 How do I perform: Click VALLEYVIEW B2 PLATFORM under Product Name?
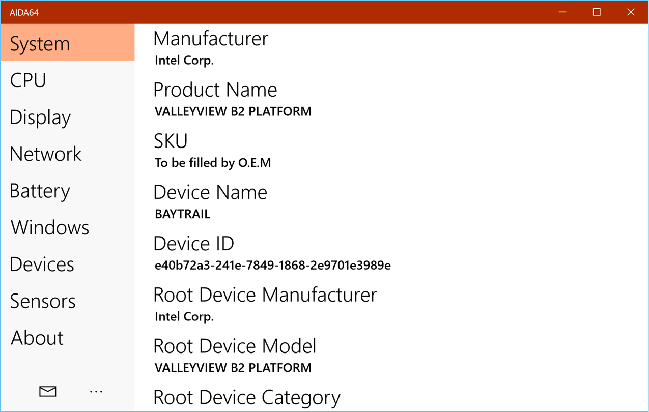point(233,111)
